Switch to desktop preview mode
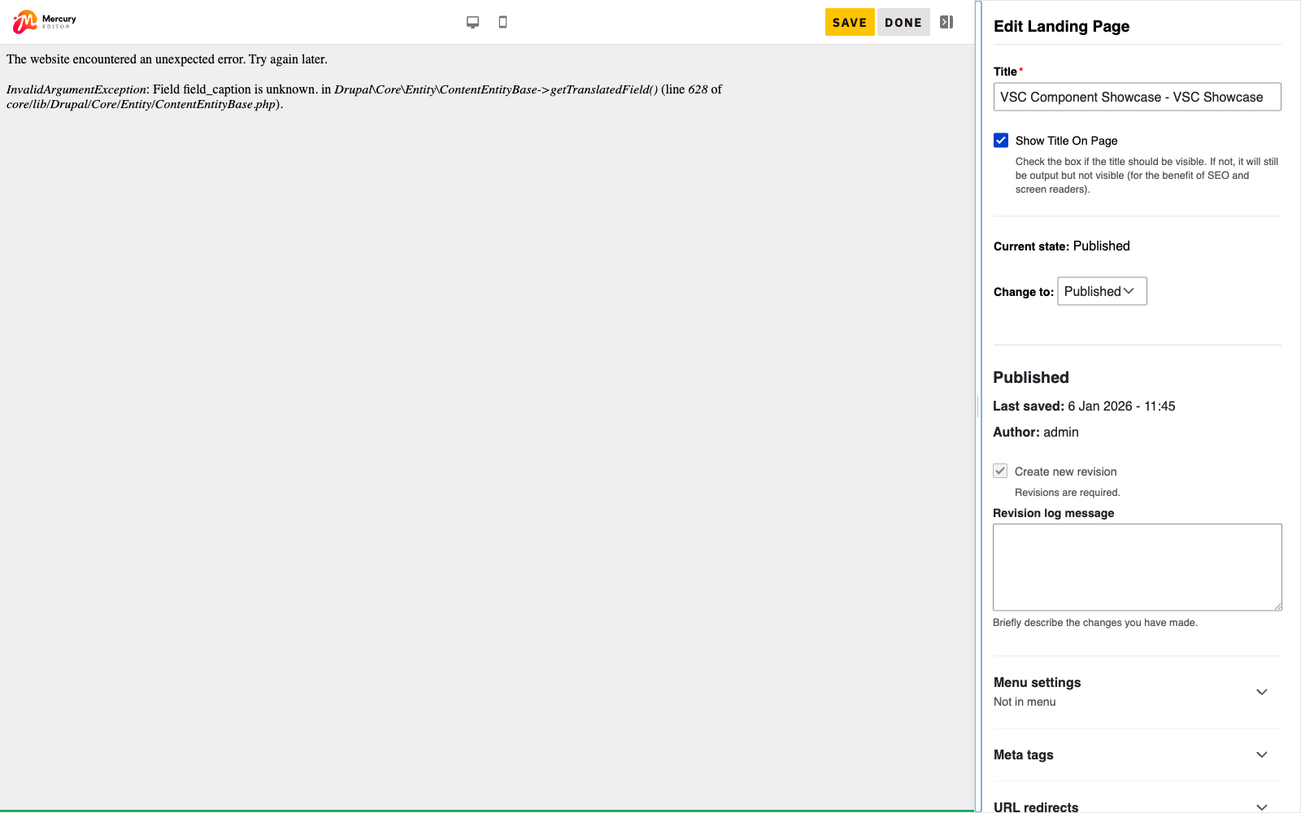The image size is (1301, 813). (x=472, y=22)
